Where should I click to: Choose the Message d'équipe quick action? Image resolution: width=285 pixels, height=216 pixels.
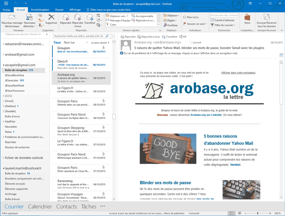tap(118, 20)
